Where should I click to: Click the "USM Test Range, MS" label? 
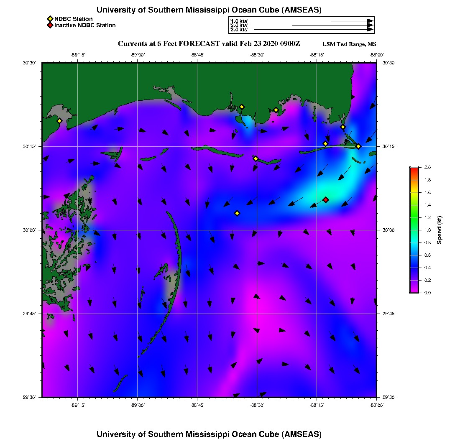(349, 44)
